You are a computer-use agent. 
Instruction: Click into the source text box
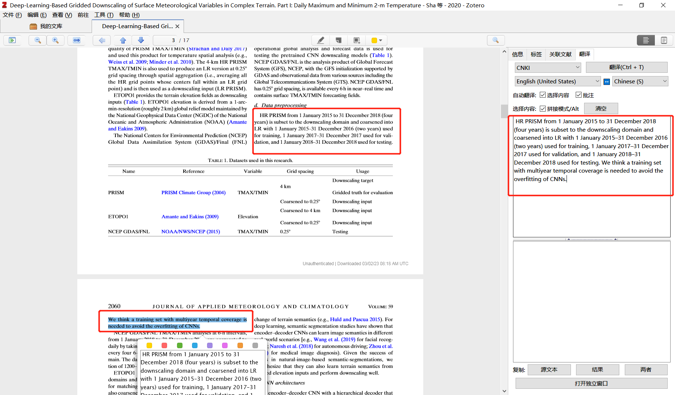[591, 176]
